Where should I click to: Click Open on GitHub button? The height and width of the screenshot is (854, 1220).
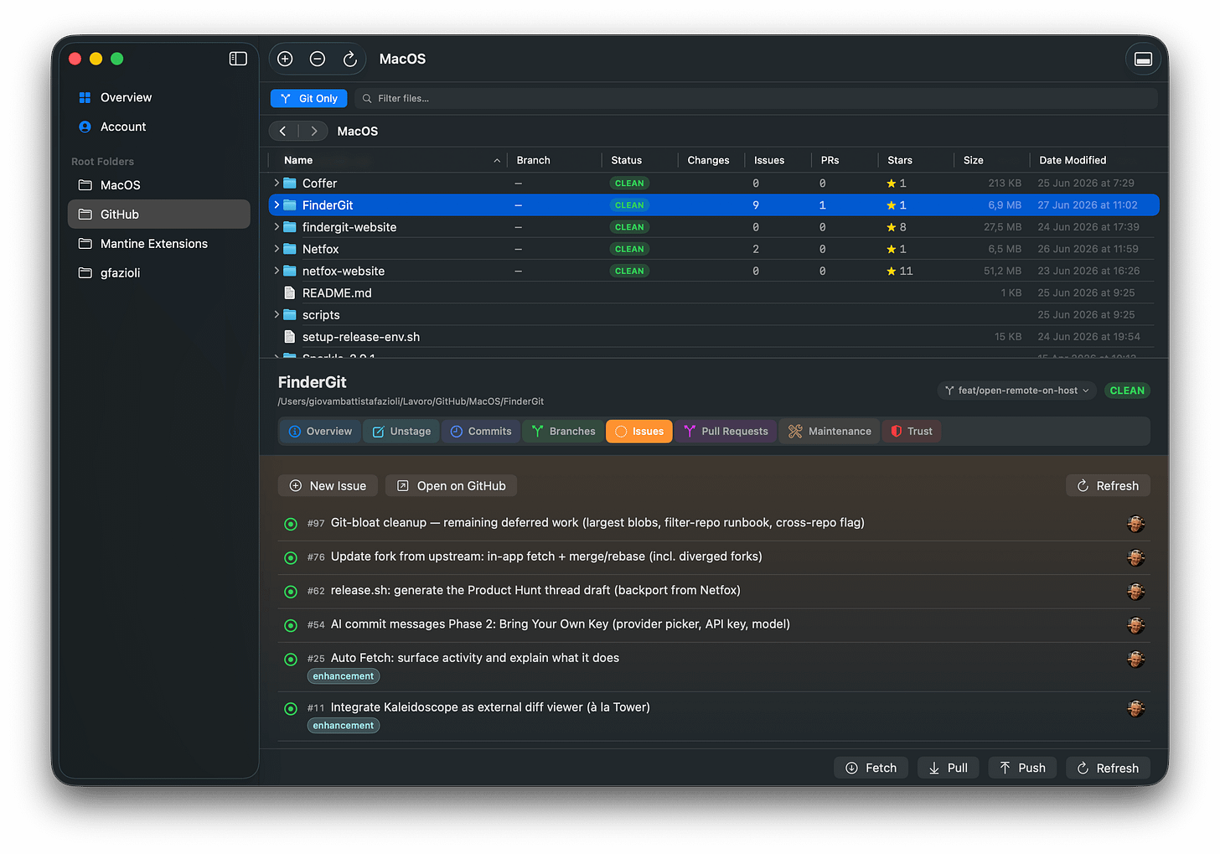tap(451, 485)
